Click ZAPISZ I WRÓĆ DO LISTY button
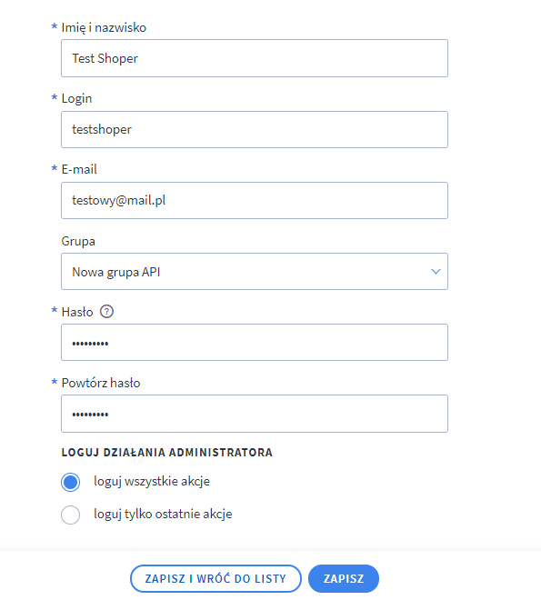Screen dimensions: 541x600 tap(215, 578)
